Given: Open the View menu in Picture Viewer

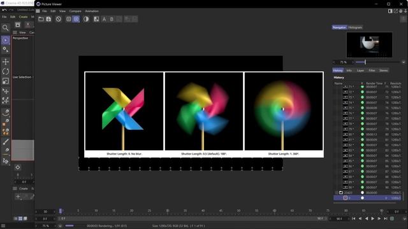Looking at the screenshot, I should pos(62,11).
